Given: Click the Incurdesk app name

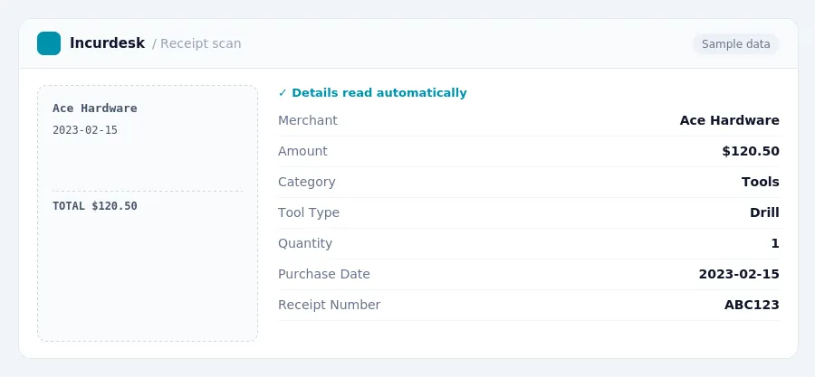Looking at the screenshot, I should (107, 43).
